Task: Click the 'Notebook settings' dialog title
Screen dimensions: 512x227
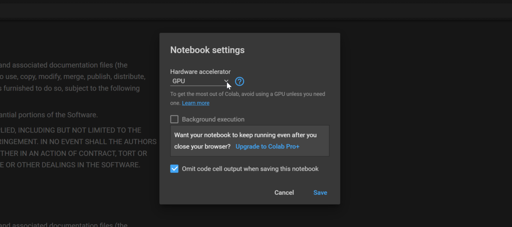Action: click(207, 50)
